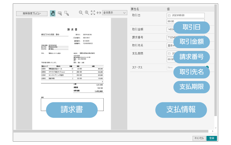Image resolution: width=231 pixels, height=145 pixels.
Task: Choose the rectangle zoom tool
Action: pyautogui.click(x=60, y=13)
